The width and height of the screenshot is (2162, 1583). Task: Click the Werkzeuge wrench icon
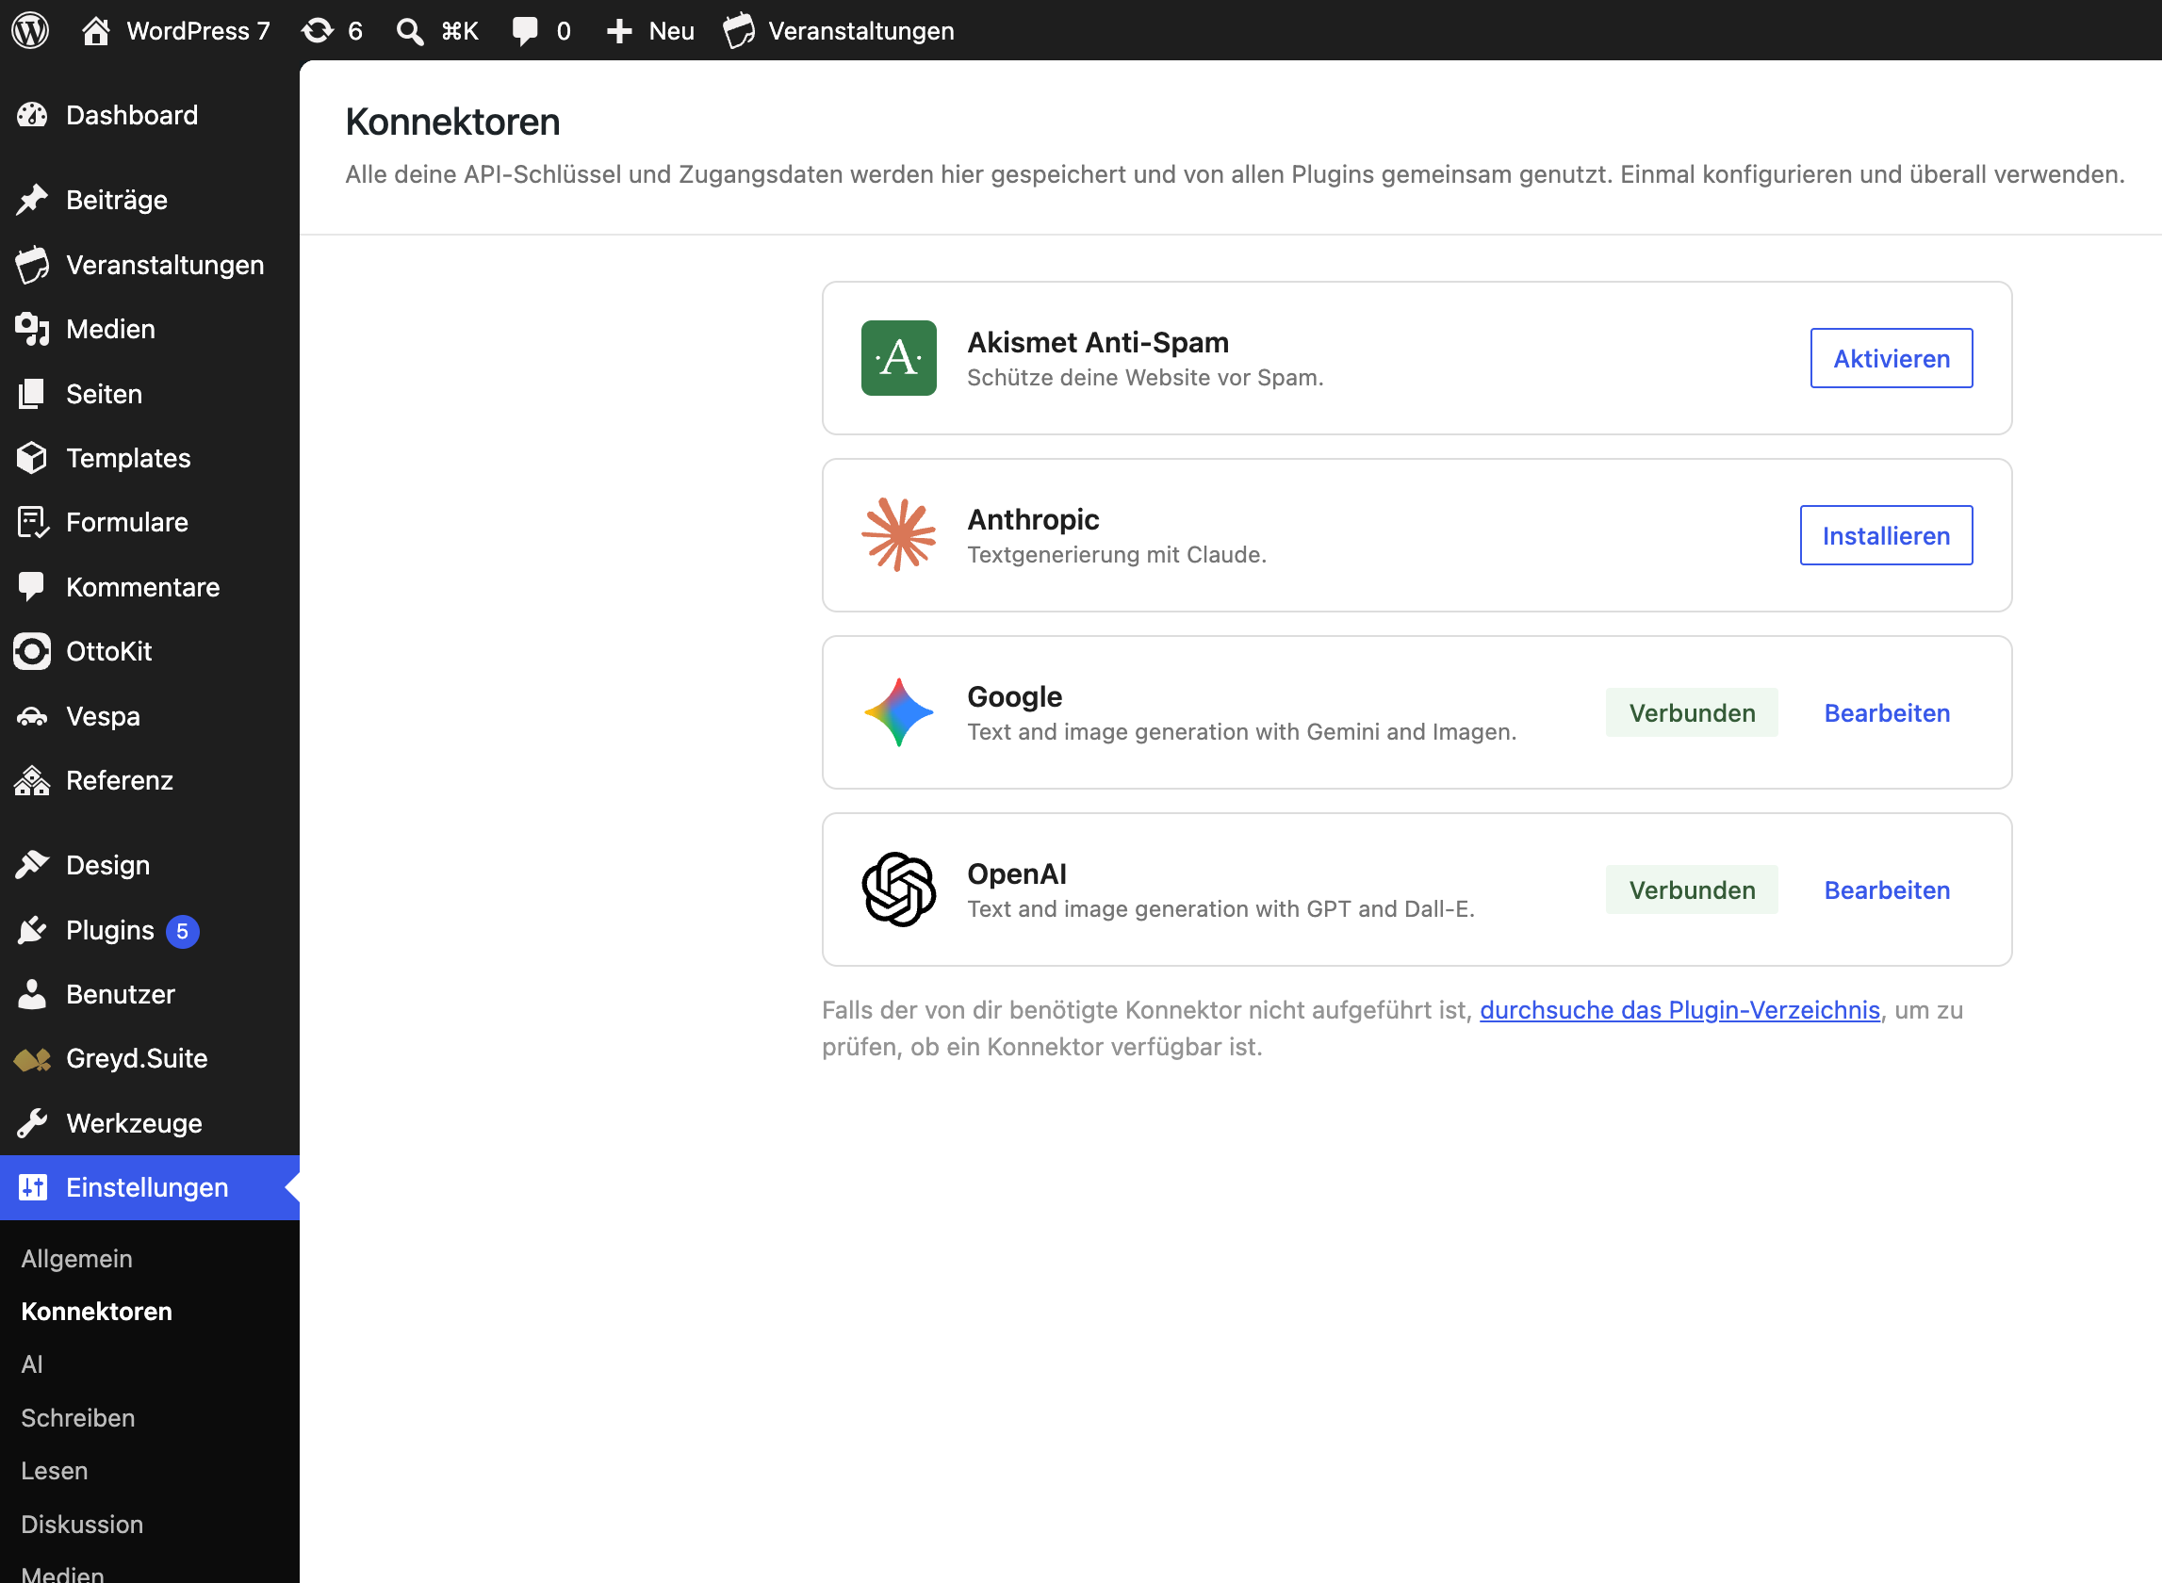pos(33,1123)
